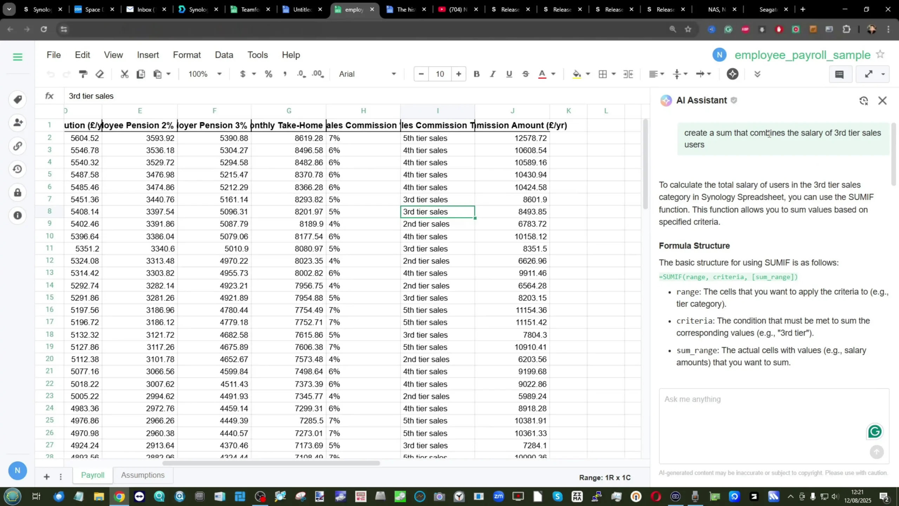Toggle italic formatting
899x506 pixels.
(493, 74)
